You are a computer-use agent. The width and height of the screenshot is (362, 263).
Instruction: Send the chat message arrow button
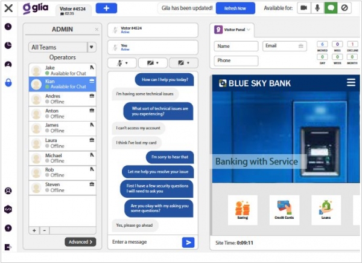pos(188,242)
